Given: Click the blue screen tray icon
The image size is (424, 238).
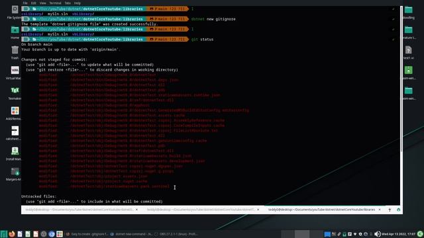Looking at the screenshot, I should (327, 234).
